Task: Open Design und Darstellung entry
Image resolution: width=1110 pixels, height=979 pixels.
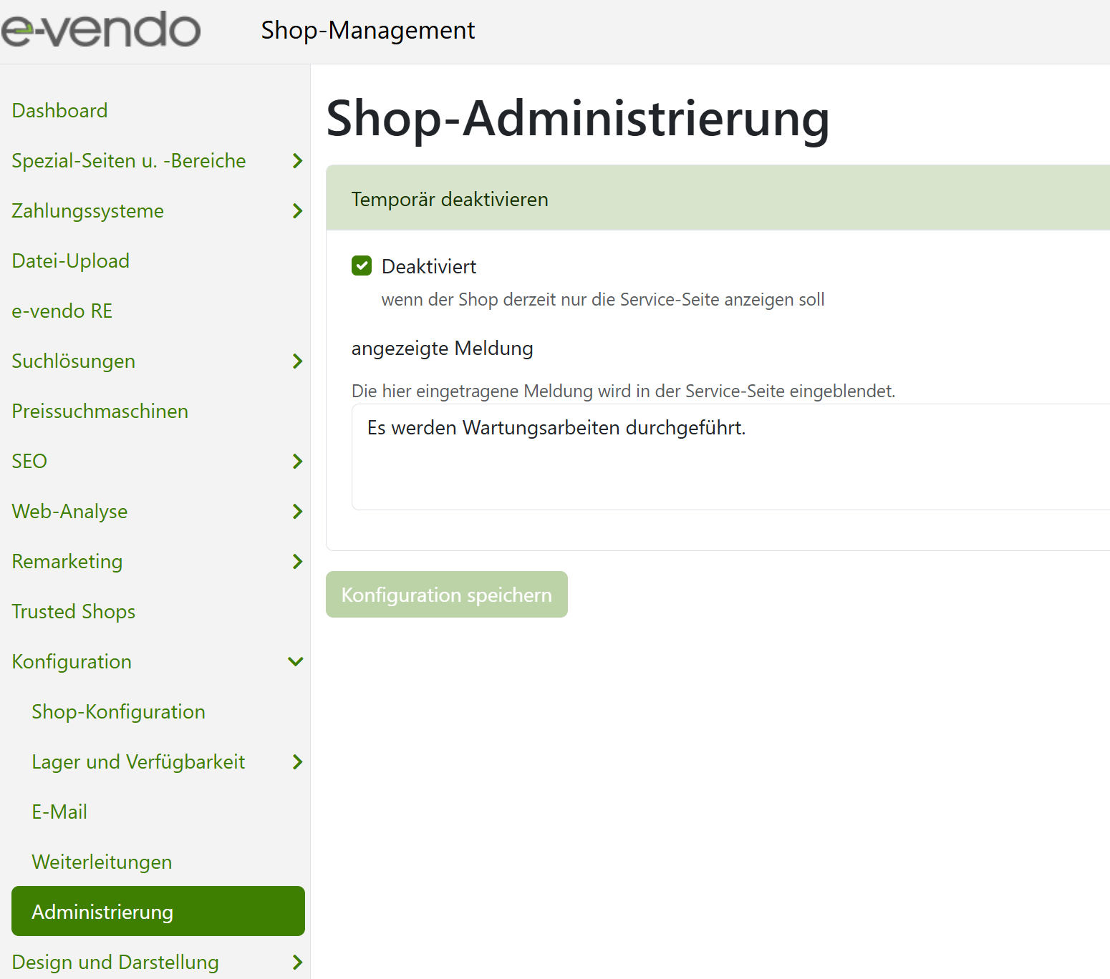Action: click(x=115, y=963)
